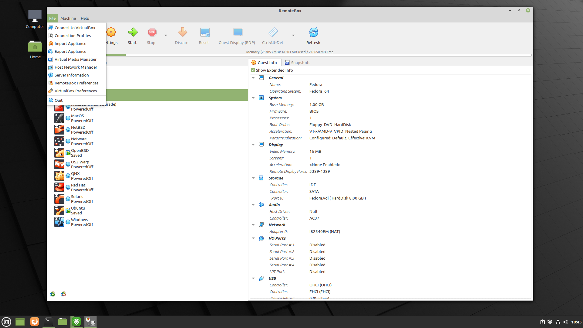Click the Remove Guest icon bottom left
Image resolution: width=583 pixels, height=328 pixels.
63,294
